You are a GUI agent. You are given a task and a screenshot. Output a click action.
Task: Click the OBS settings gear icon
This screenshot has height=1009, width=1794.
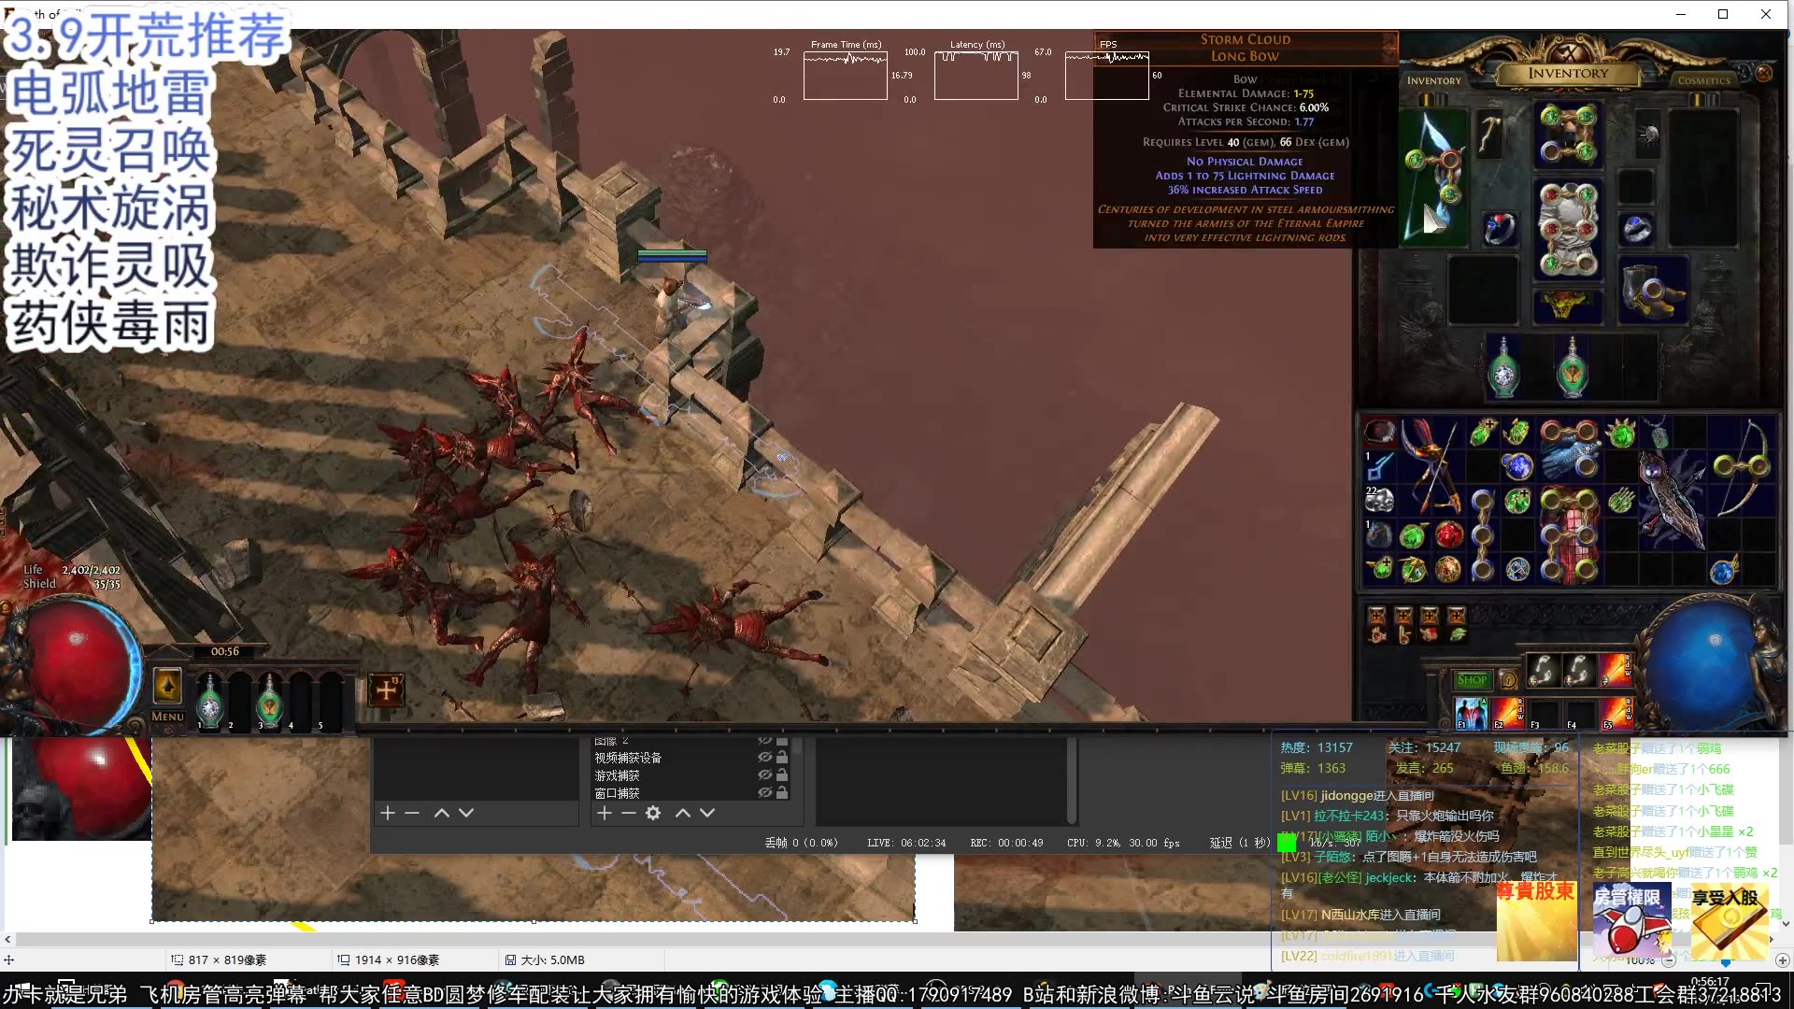[653, 812]
